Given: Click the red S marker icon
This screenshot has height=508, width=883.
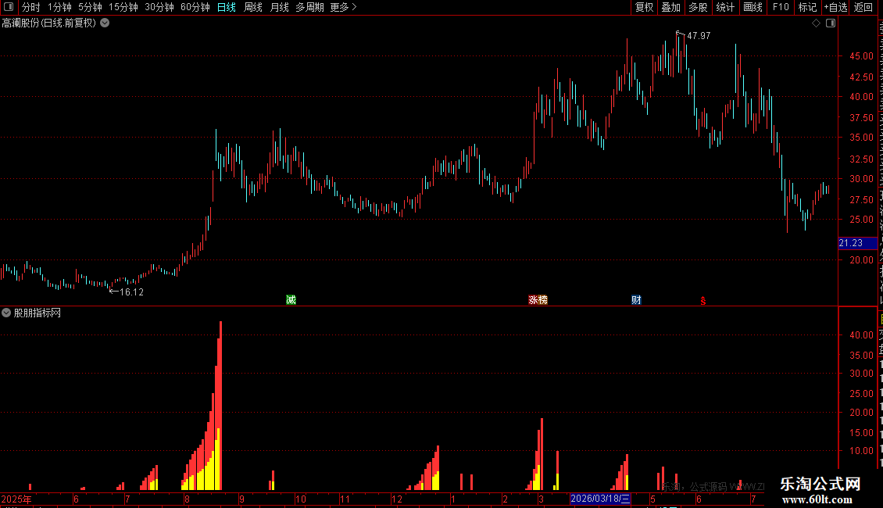Looking at the screenshot, I should click(x=702, y=301).
